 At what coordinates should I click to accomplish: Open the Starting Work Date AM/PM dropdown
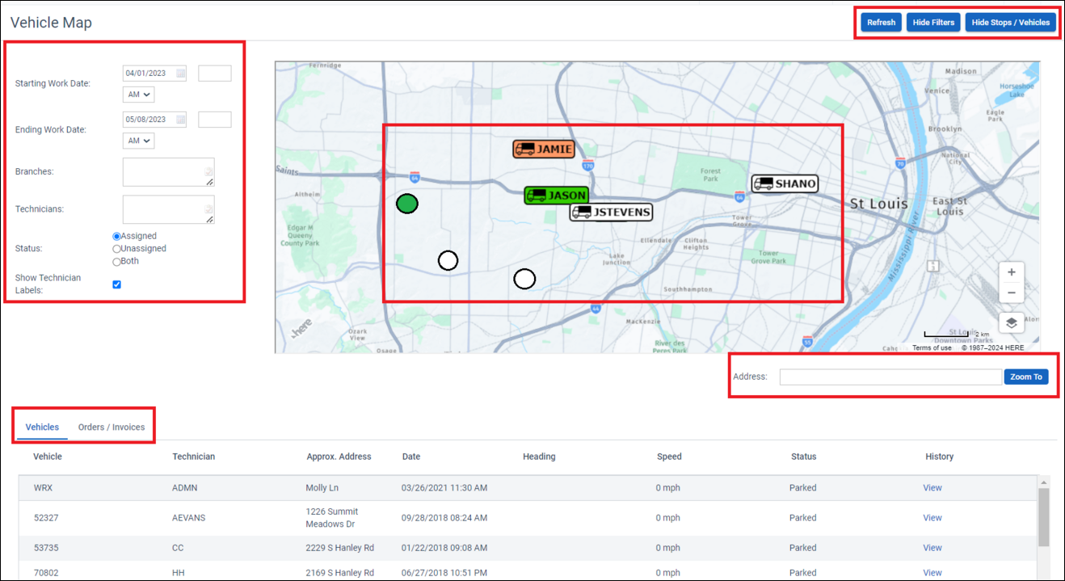pyautogui.click(x=138, y=94)
